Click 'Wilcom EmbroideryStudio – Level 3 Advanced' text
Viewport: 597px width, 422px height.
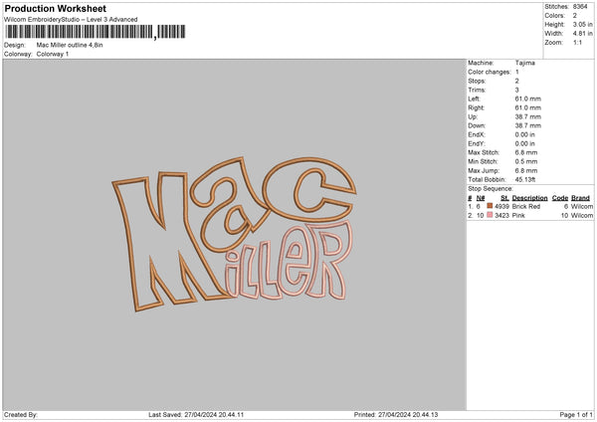point(71,20)
